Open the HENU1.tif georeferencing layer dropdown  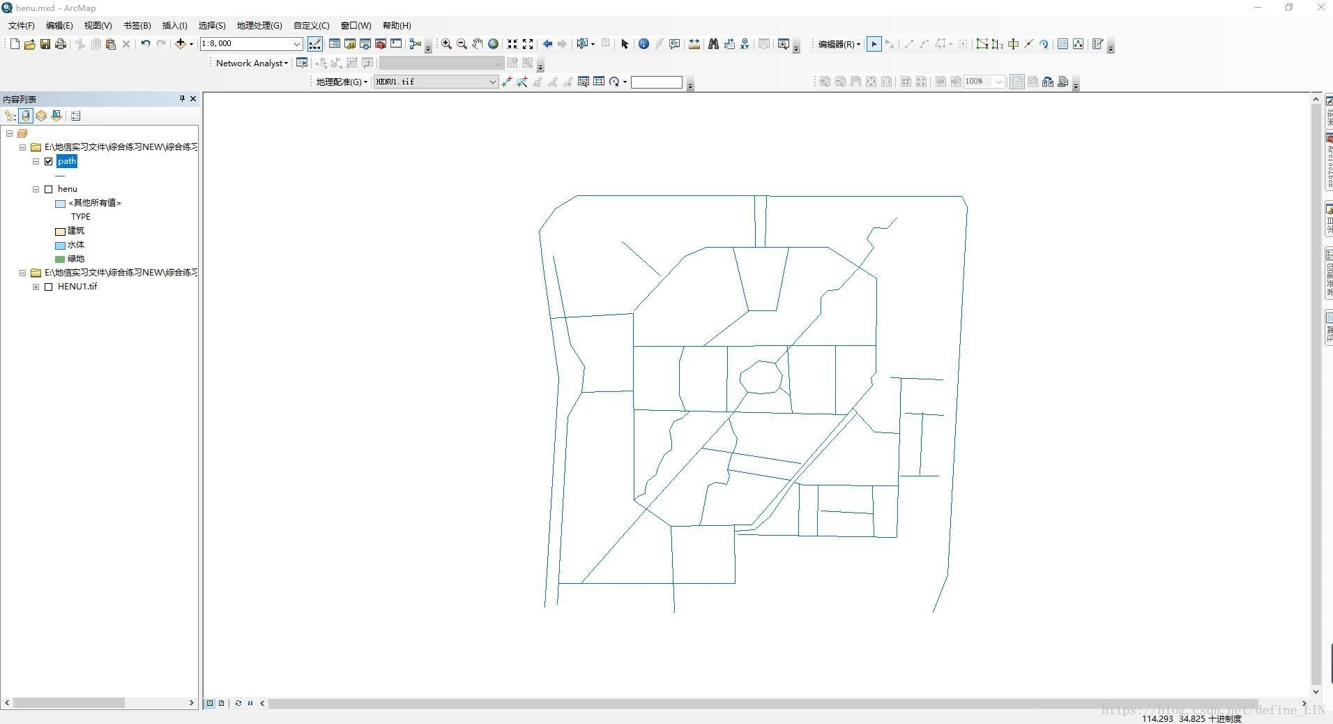pyautogui.click(x=492, y=82)
